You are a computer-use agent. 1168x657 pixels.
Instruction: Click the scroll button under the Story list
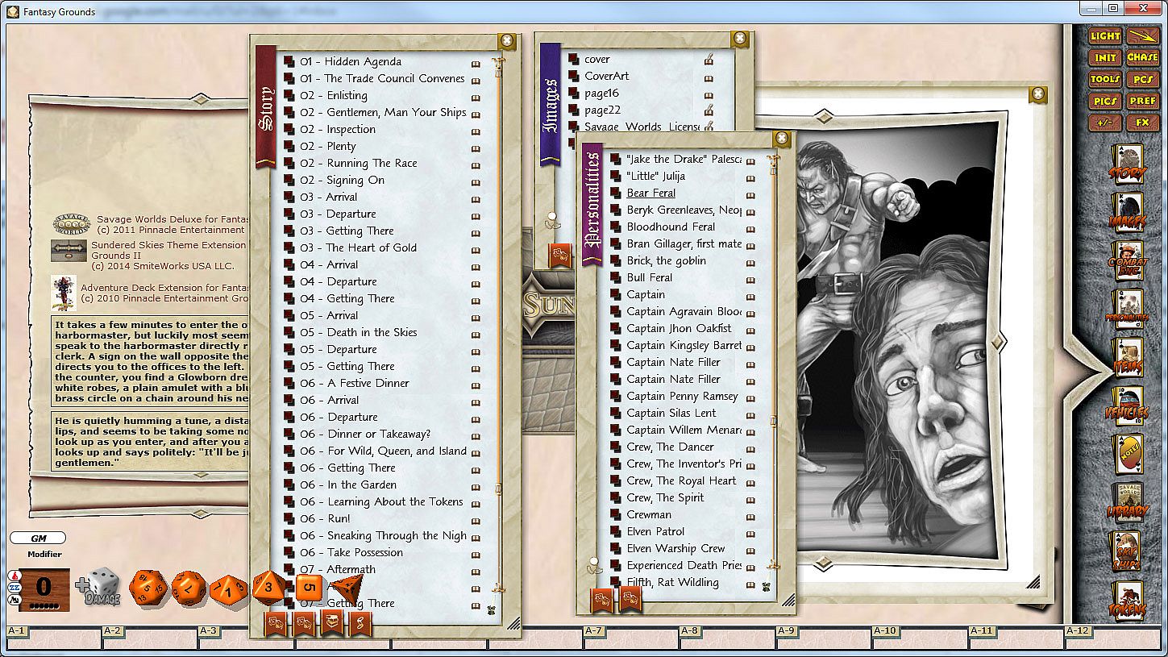[x=360, y=623]
